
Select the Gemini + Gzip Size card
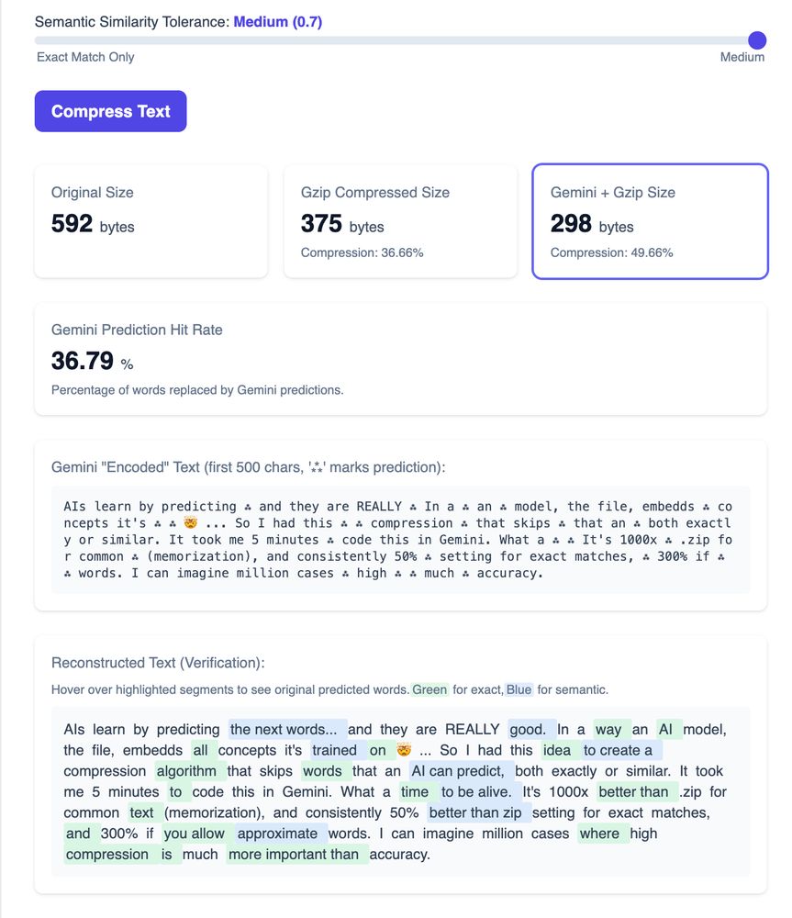[x=650, y=221]
